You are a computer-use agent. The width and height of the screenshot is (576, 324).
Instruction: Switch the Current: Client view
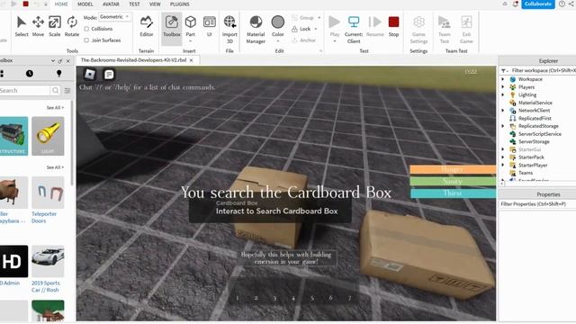click(354, 30)
